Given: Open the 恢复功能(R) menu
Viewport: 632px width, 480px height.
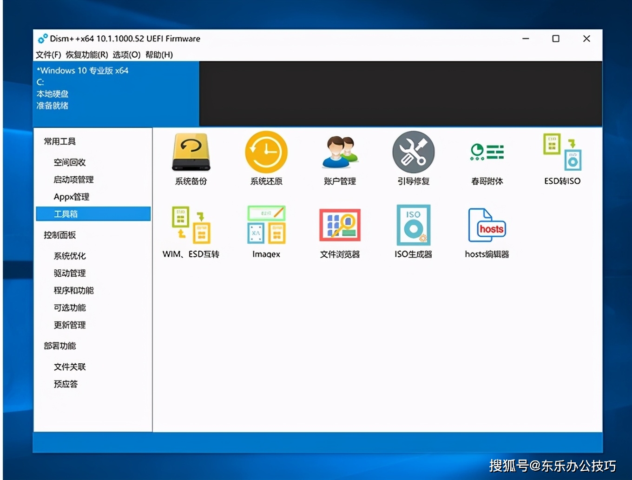Looking at the screenshot, I should tap(87, 55).
